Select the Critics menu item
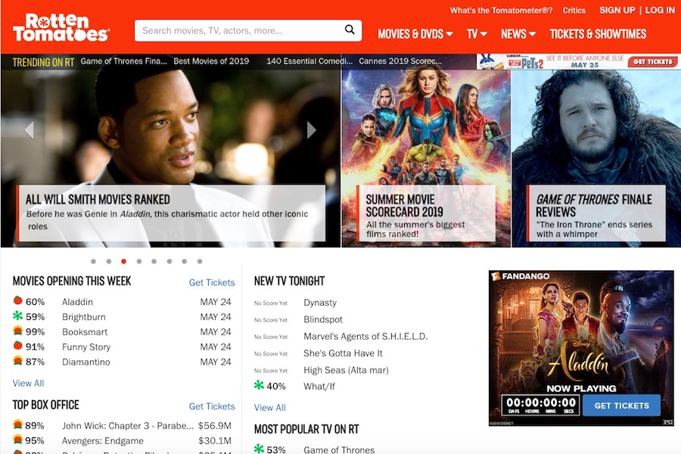The height and width of the screenshot is (454, 681). pyautogui.click(x=574, y=10)
